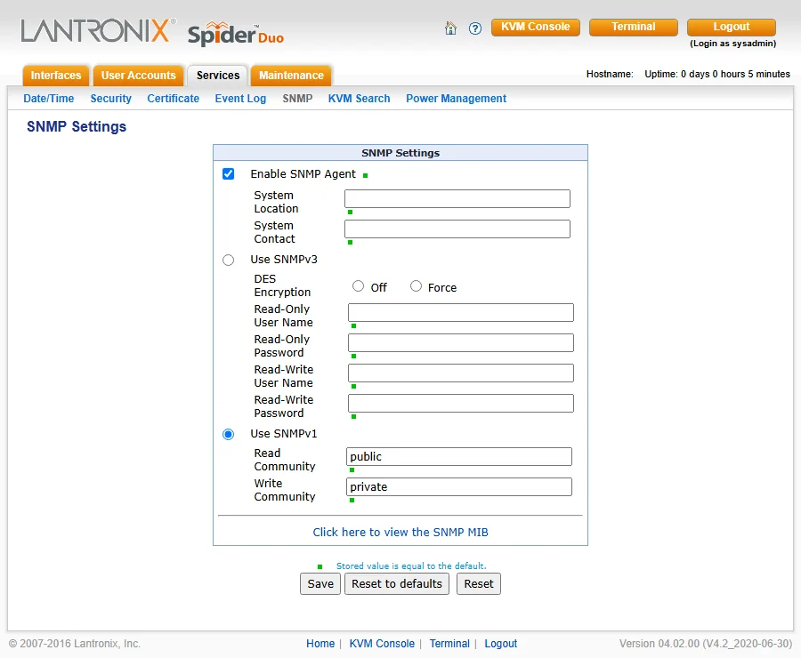Select the SNMP submenu item

[297, 99]
